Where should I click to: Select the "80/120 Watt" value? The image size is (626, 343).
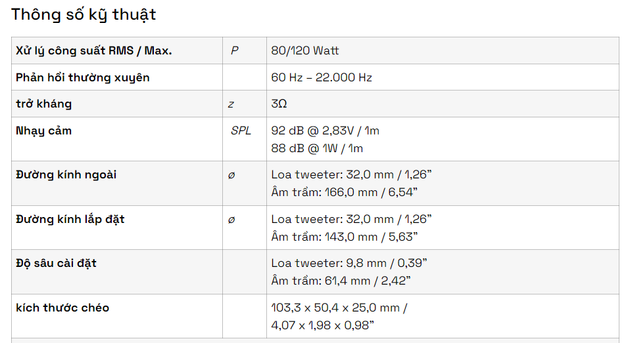tap(305, 50)
